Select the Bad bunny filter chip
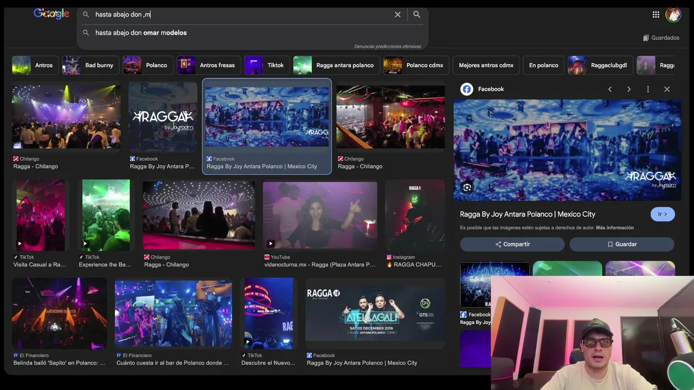 tap(90, 65)
